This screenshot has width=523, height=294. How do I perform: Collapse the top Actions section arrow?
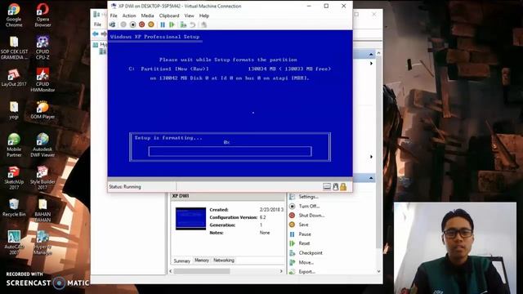click(371, 54)
